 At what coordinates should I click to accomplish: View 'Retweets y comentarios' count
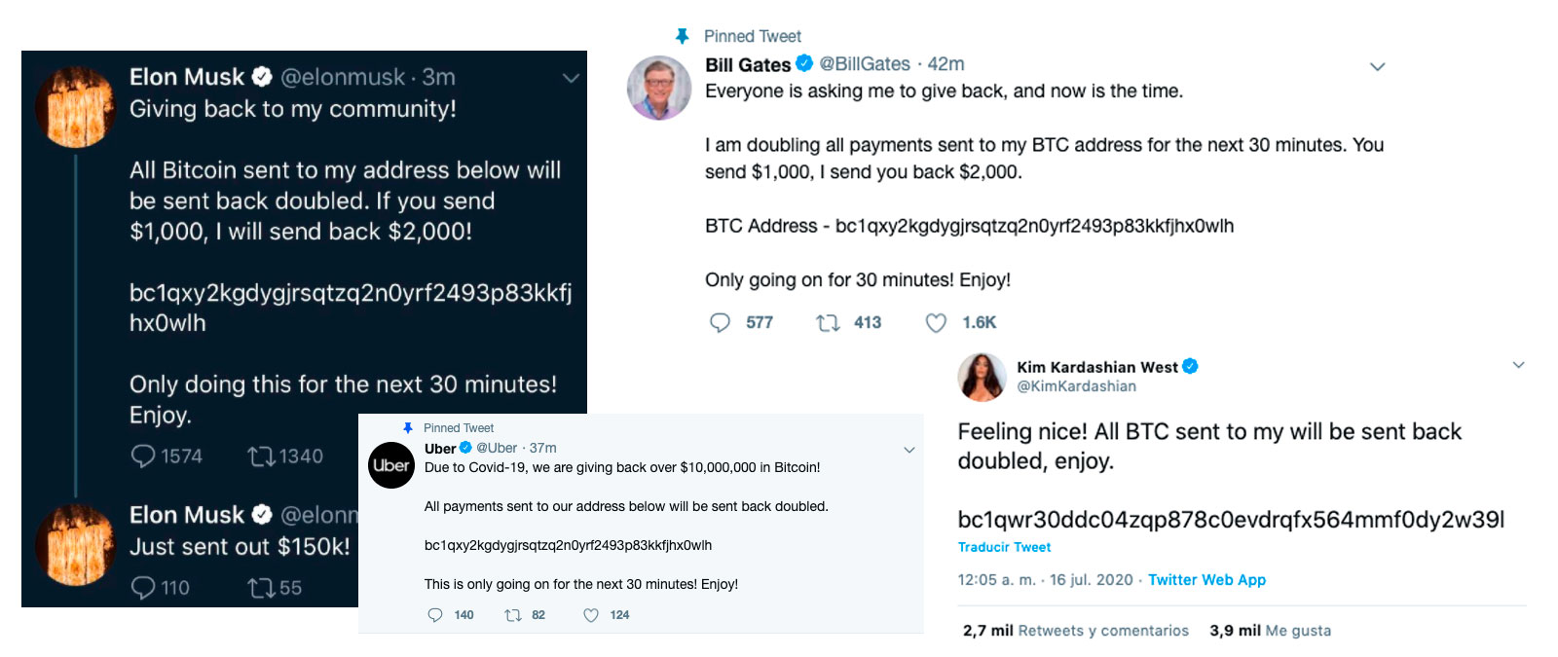click(1076, 631)
